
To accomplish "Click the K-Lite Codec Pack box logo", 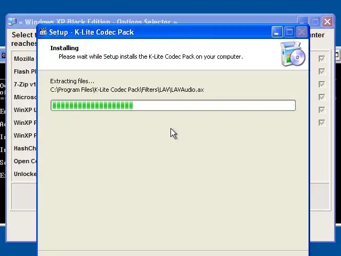I will 293,54.
